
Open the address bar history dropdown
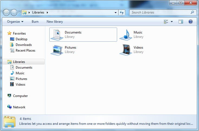(115, 12)
